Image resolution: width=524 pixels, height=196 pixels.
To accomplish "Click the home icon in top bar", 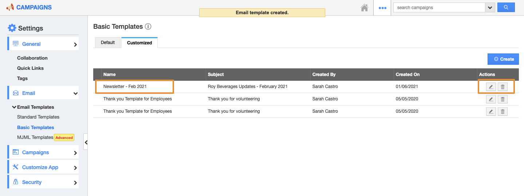I will coord(364,8).
